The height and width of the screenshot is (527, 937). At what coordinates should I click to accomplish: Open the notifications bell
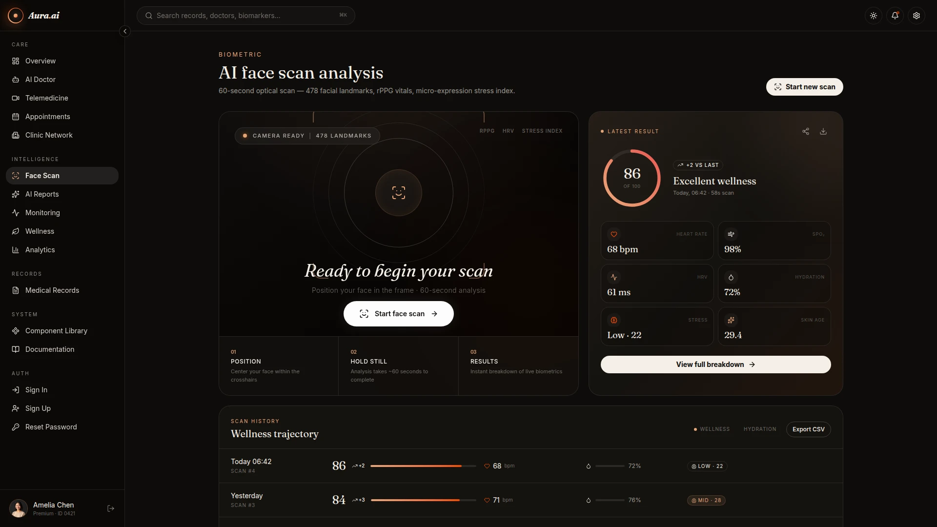pos(895,16)
